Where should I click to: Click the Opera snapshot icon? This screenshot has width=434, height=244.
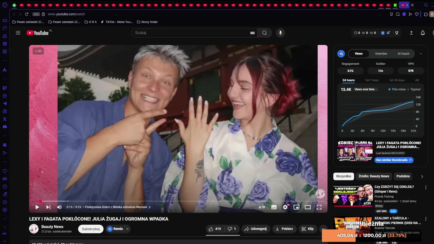(x=398, y=14)
